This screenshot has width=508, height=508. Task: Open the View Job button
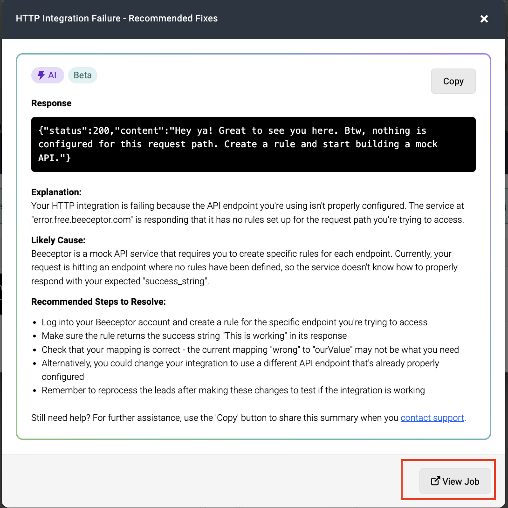455,481
